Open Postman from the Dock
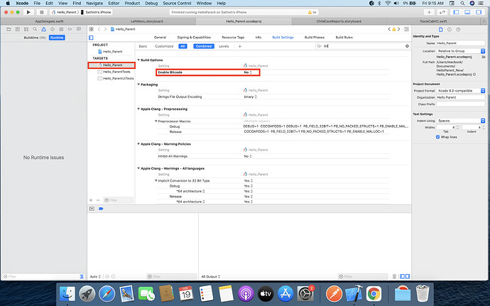This screenshot has width=490, height=306. click(334, 293)
